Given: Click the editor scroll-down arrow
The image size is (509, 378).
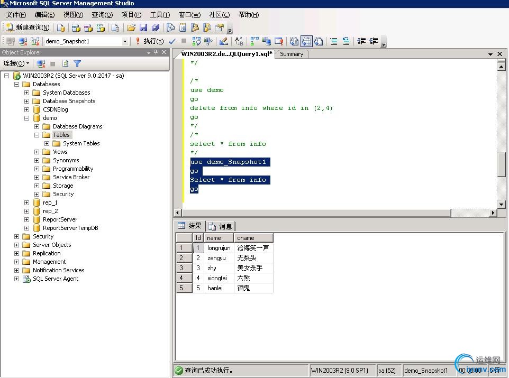Looking at the screenshot, I should (501, 205).
